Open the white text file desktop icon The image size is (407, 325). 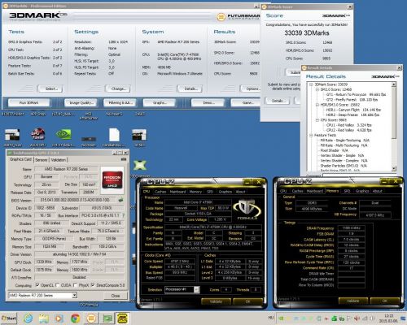coord(114,135)
